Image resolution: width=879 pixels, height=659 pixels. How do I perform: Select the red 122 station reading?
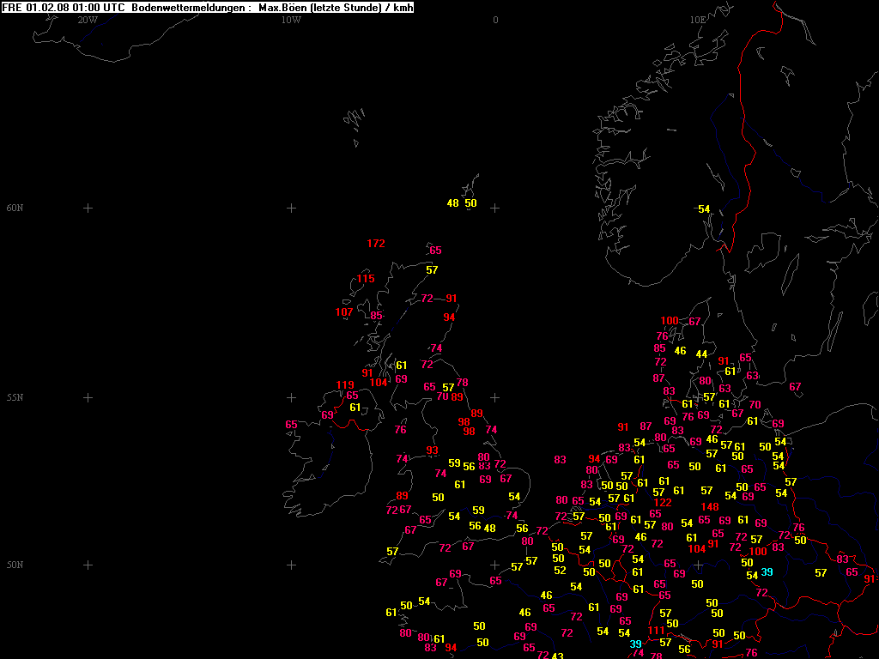[x=662, y=503]
